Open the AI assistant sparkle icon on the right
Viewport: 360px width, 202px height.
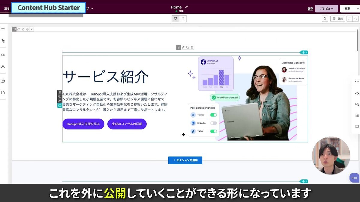click(x=357, y=93)
